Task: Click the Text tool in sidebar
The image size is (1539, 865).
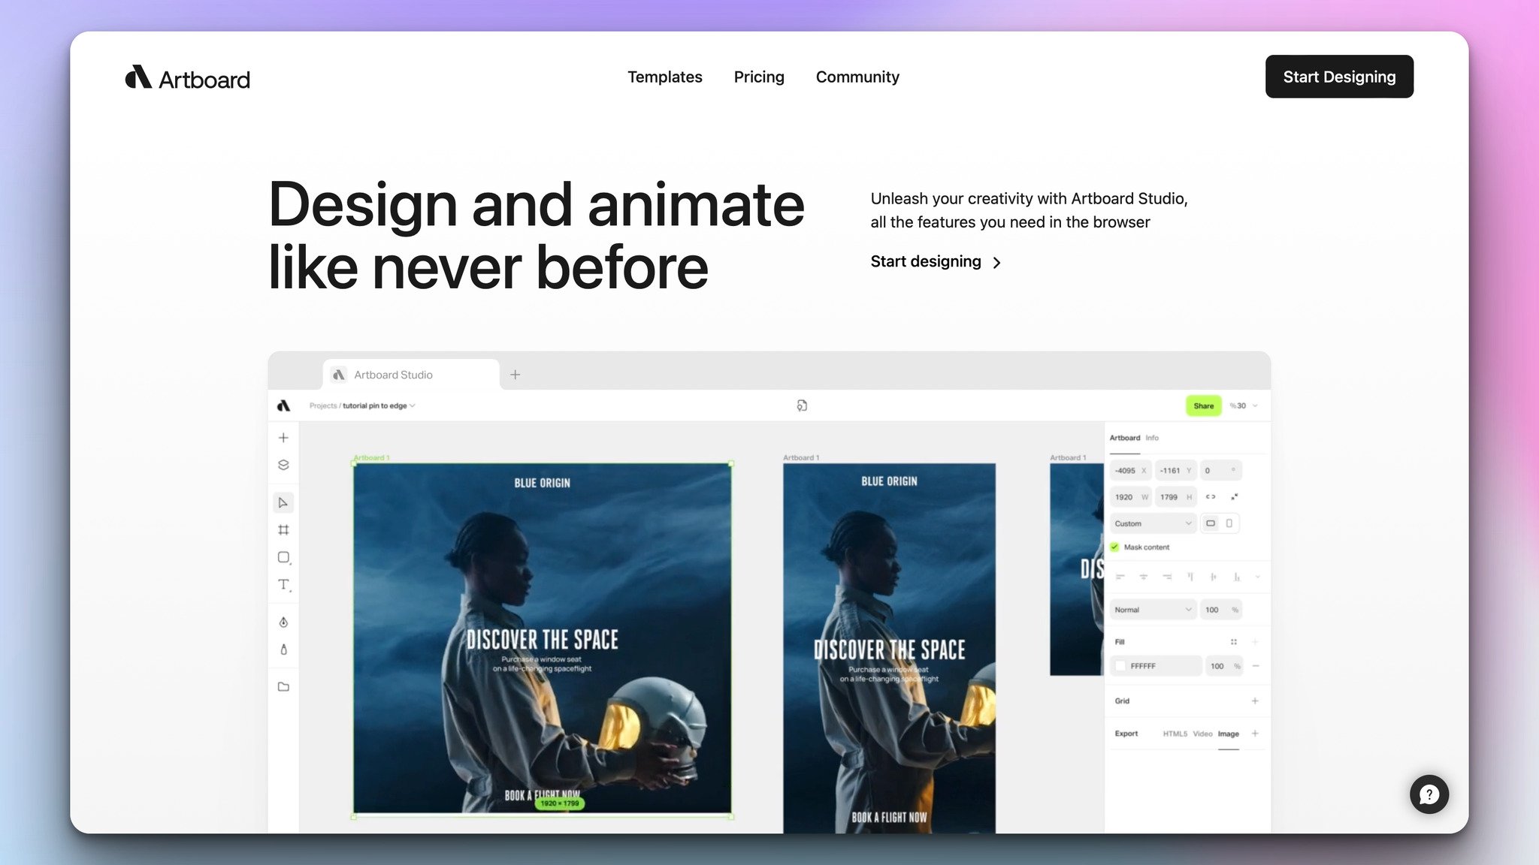Action: tap(283, 584)
